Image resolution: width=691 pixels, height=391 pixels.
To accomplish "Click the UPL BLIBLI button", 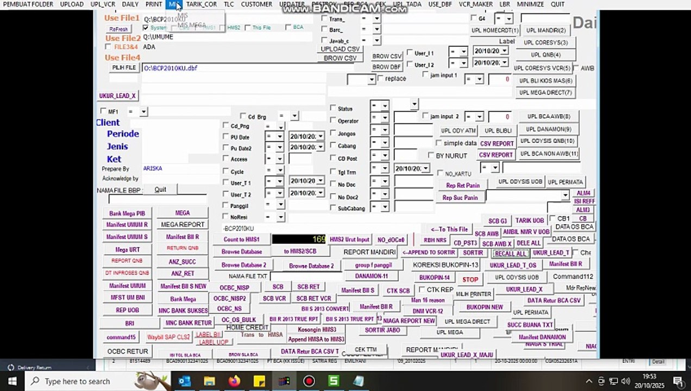I will tap(498, 131).
